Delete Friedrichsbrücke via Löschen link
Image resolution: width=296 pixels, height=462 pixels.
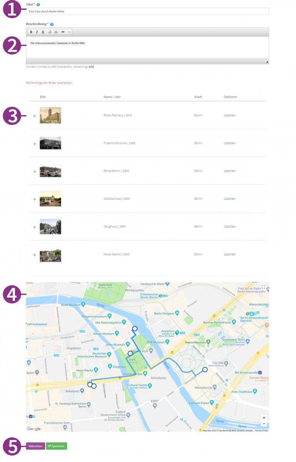coord(229,143)
